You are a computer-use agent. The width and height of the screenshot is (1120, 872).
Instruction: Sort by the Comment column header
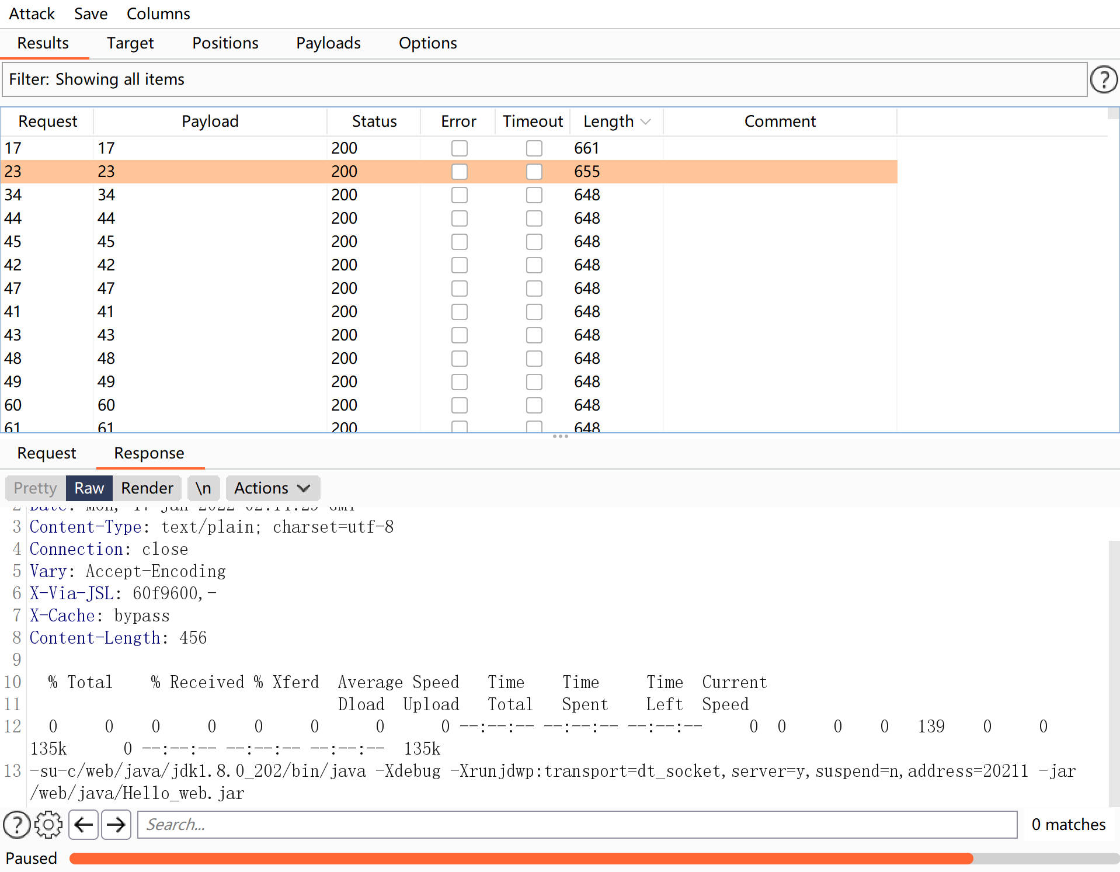[x=780, y=121]
